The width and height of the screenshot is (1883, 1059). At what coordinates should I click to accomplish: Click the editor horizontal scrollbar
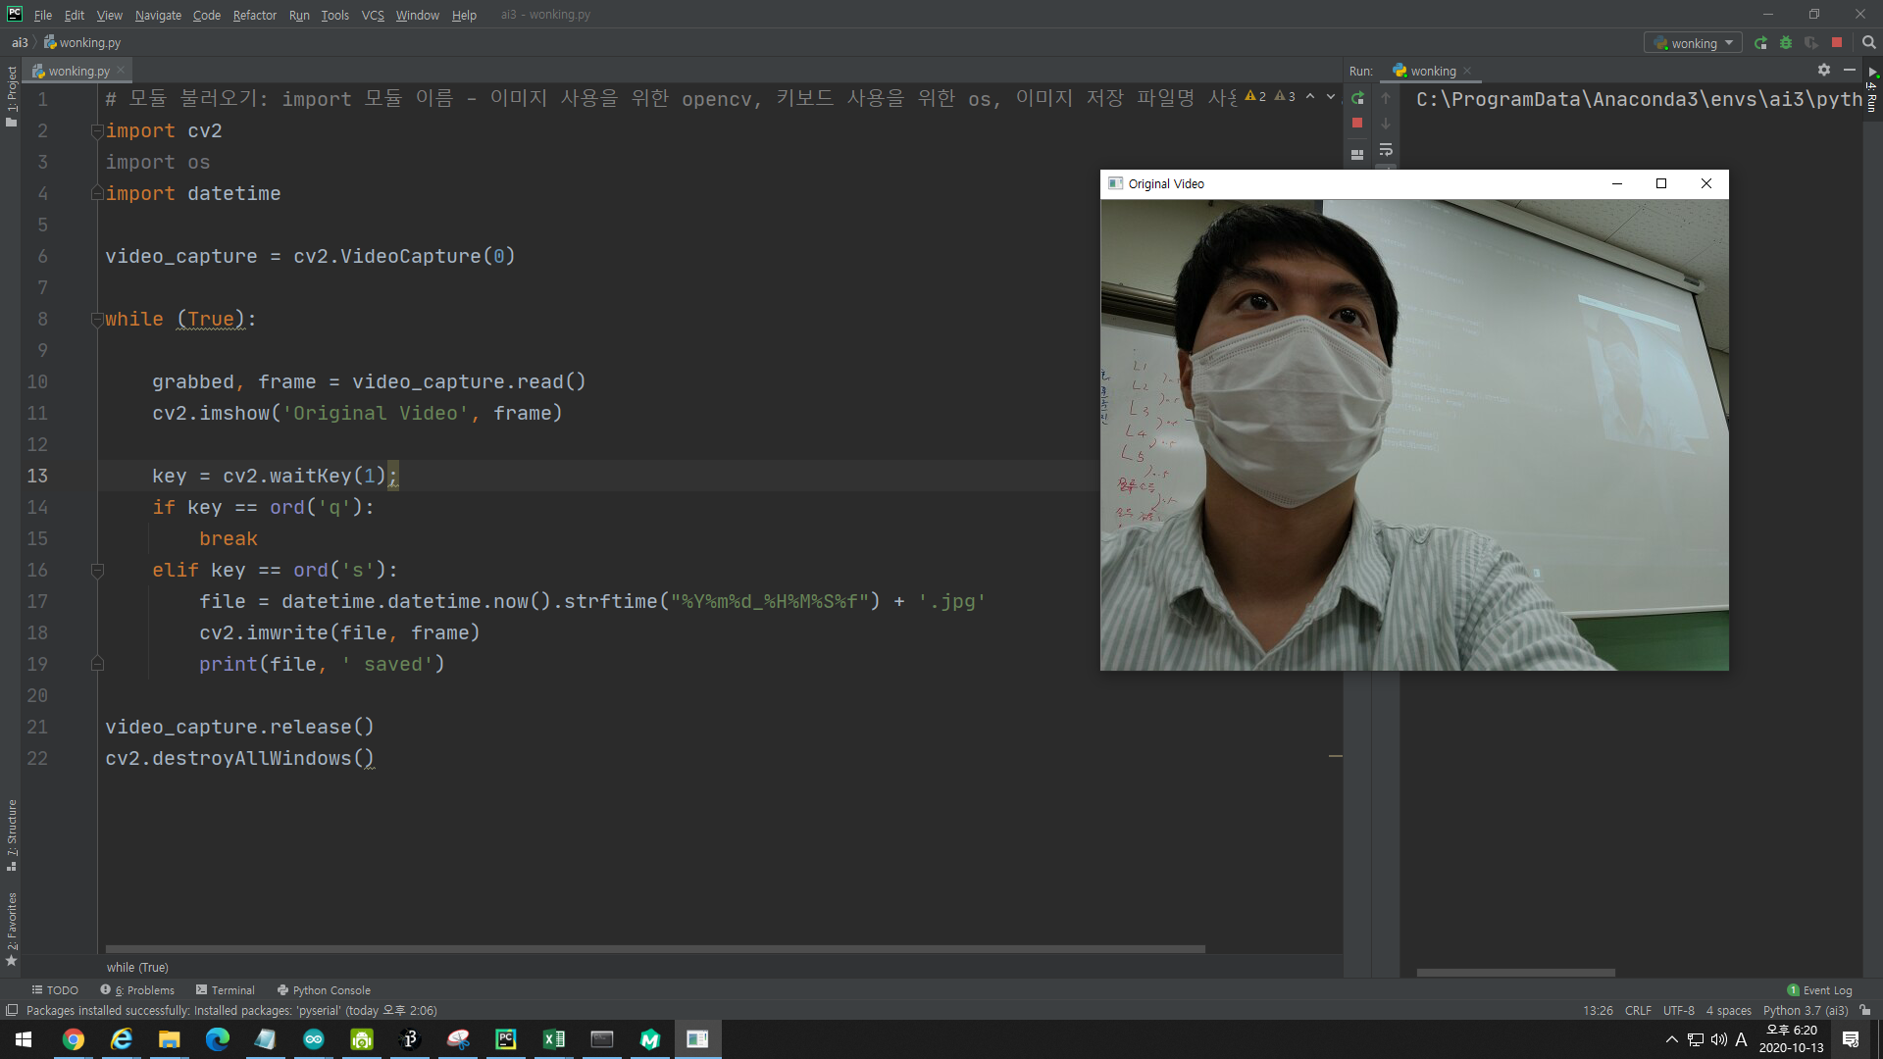click(x=655, y=949)
